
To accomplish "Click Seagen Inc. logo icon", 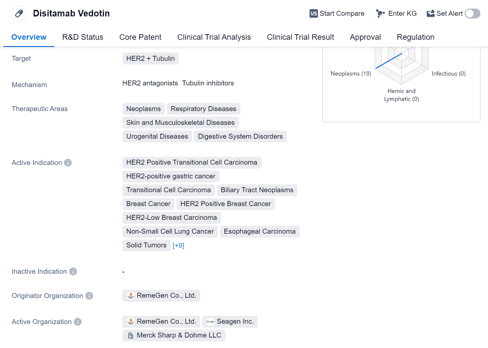I will (210, 322).
